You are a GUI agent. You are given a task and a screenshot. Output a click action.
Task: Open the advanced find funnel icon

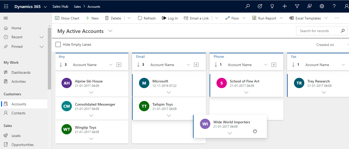pos(297,6)
